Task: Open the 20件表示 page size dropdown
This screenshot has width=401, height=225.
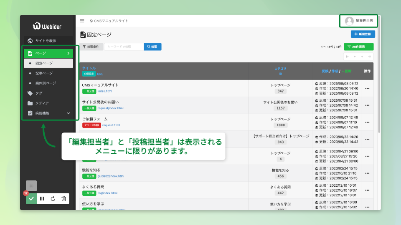Action: (358, 47)
